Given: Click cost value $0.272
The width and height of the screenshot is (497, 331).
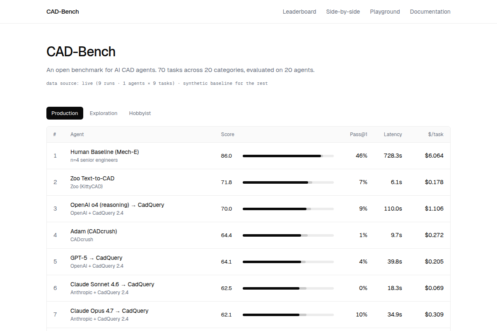Looking at the screenshot, I should [434, 235].
